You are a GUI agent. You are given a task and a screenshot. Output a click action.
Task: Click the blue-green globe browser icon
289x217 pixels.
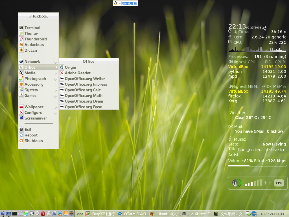[26, 214]
